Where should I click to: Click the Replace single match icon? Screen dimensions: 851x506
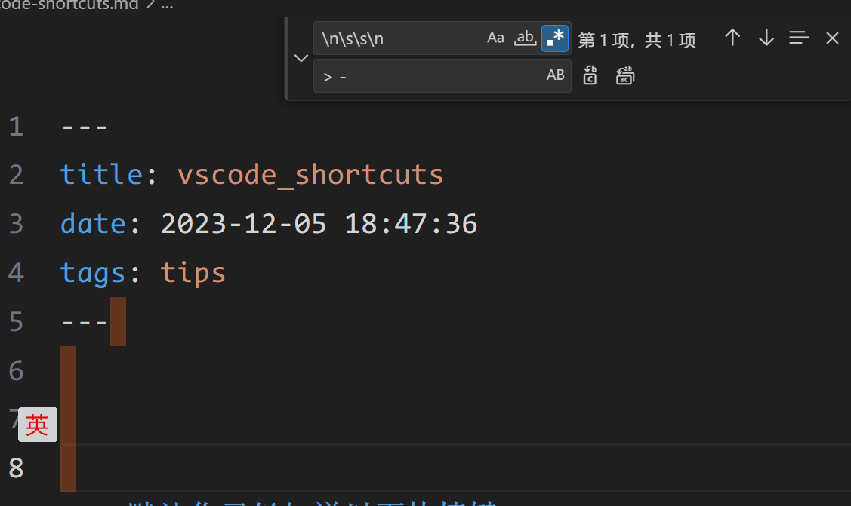pos(590,75)
